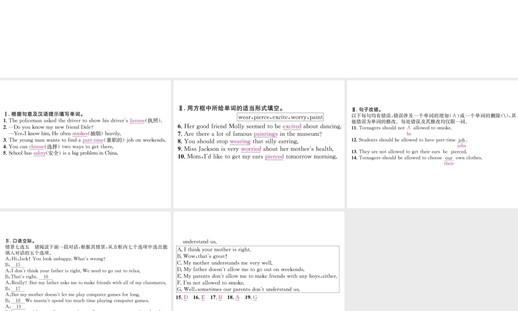Click option 'A. I think your mother is right.'

[214, 250]
